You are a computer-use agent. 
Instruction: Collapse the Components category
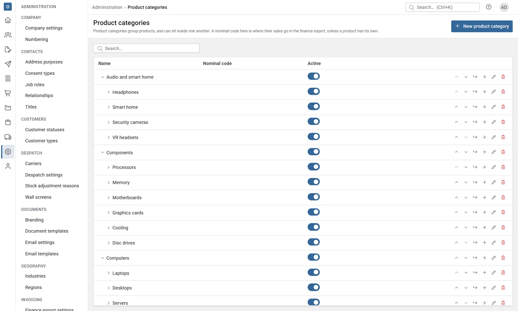tap(102, 152)
